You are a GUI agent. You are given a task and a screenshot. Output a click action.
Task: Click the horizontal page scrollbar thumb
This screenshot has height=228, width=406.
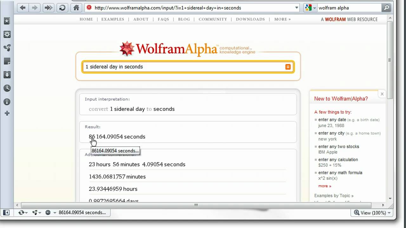tap(196, 205)
